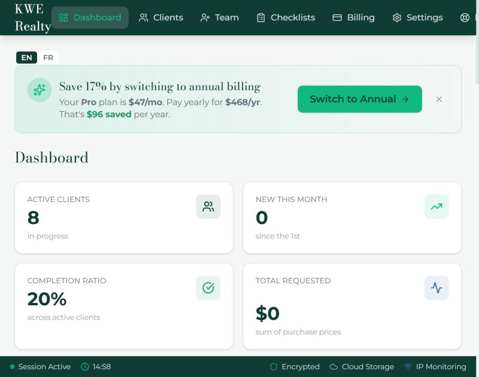Open the Checklists section
The image size is (479, 377).
point(286,18)
